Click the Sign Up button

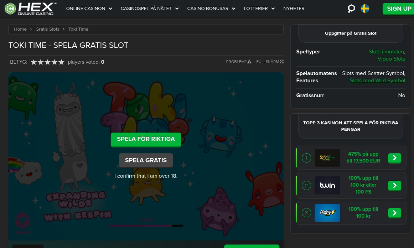pyautogui.click(x=399, y=9)
